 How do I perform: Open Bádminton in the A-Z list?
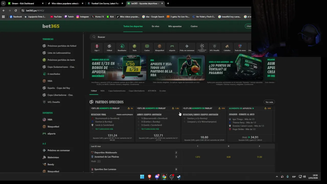coord(53,157)
